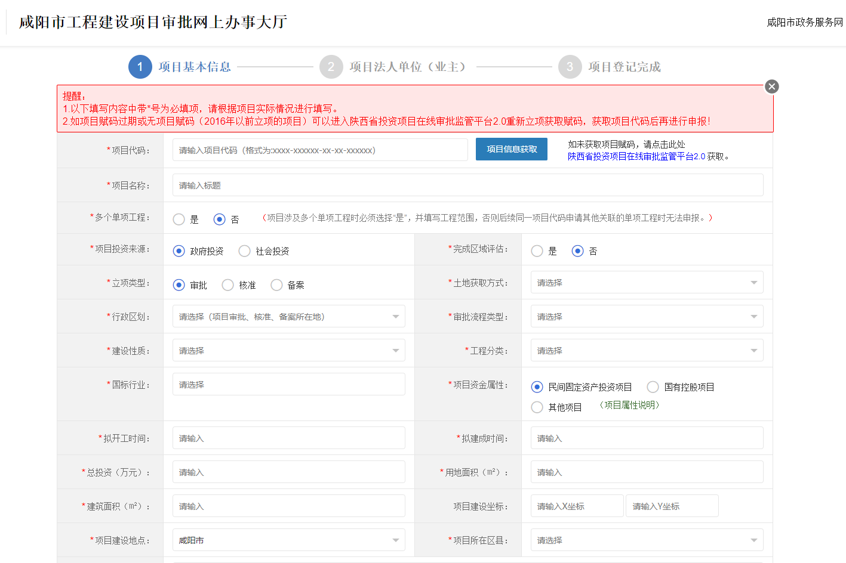Close the red reminder notice banner
The image size is (846, 563).
point(772,86)
